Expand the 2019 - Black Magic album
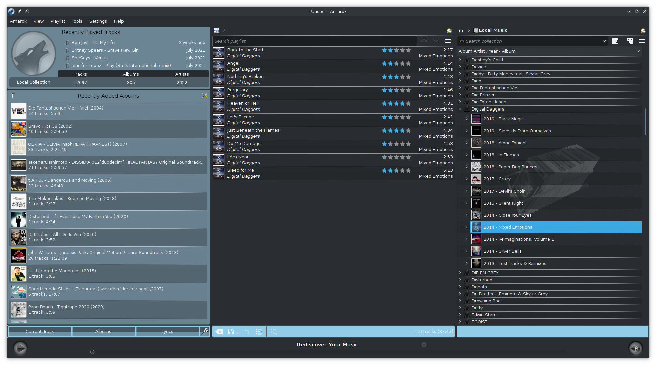The image size is (656, 365). coord(466,119)
